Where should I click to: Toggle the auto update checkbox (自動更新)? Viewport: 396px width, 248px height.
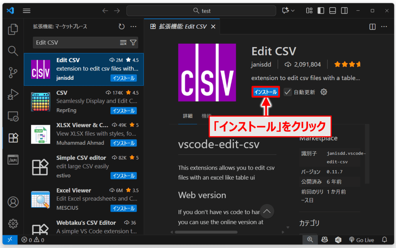(287, 92)
